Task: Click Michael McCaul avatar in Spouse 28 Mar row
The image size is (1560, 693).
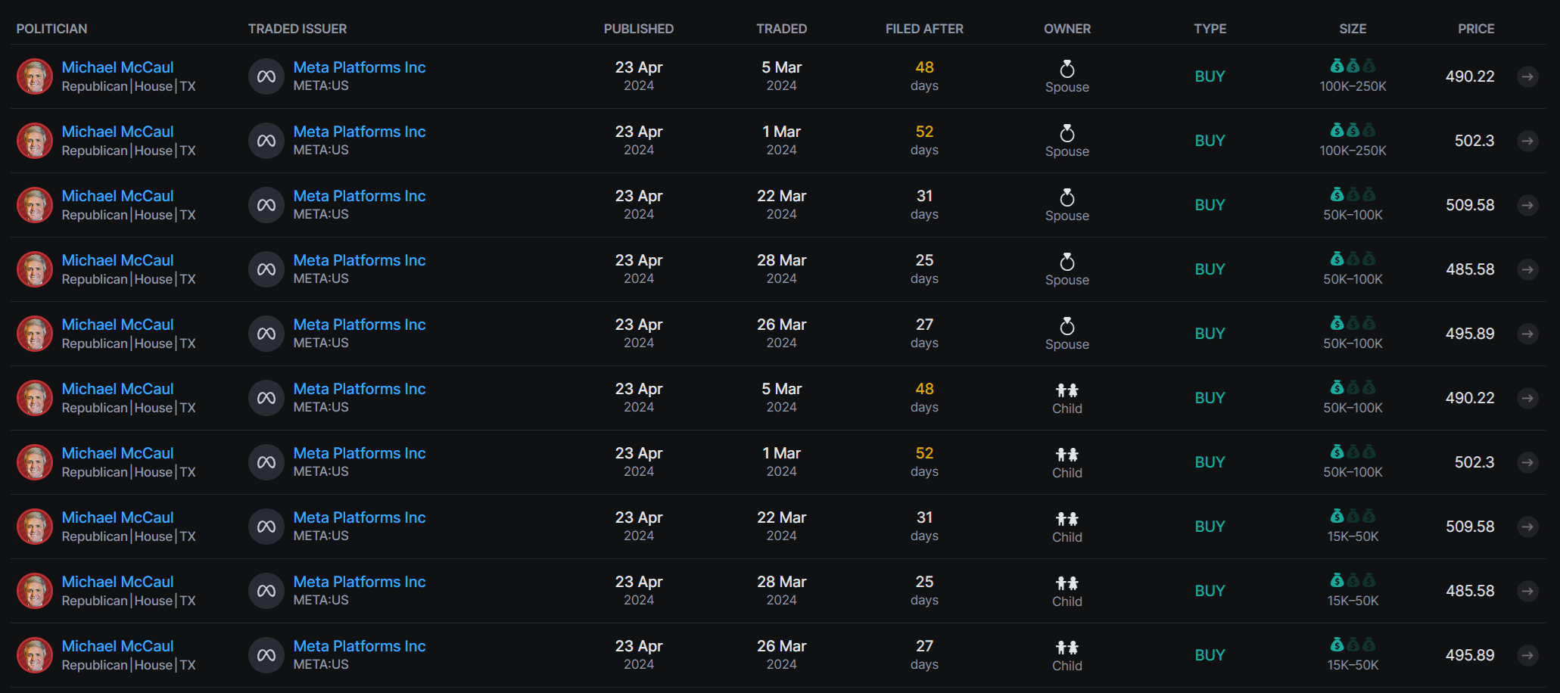Action: pyautogui.click(x=35, y=269)
